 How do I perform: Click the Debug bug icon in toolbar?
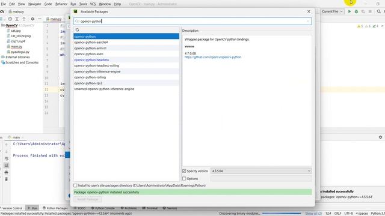coord(356,11)
